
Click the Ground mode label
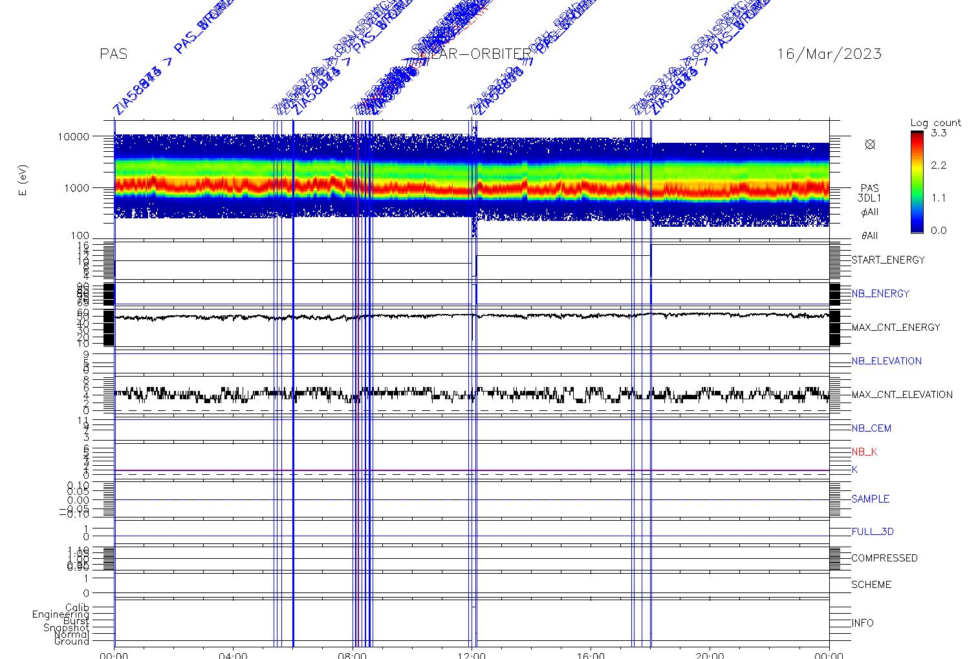(72, 641)
